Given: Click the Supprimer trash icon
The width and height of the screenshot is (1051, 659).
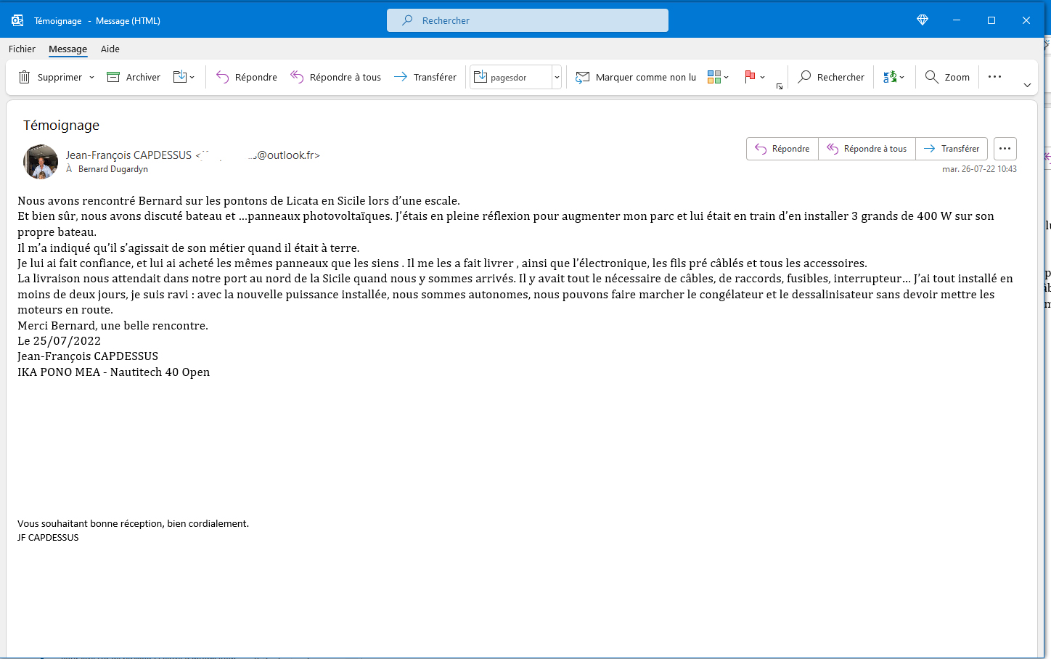Looking at the screenshot, I should coord(25,77).
